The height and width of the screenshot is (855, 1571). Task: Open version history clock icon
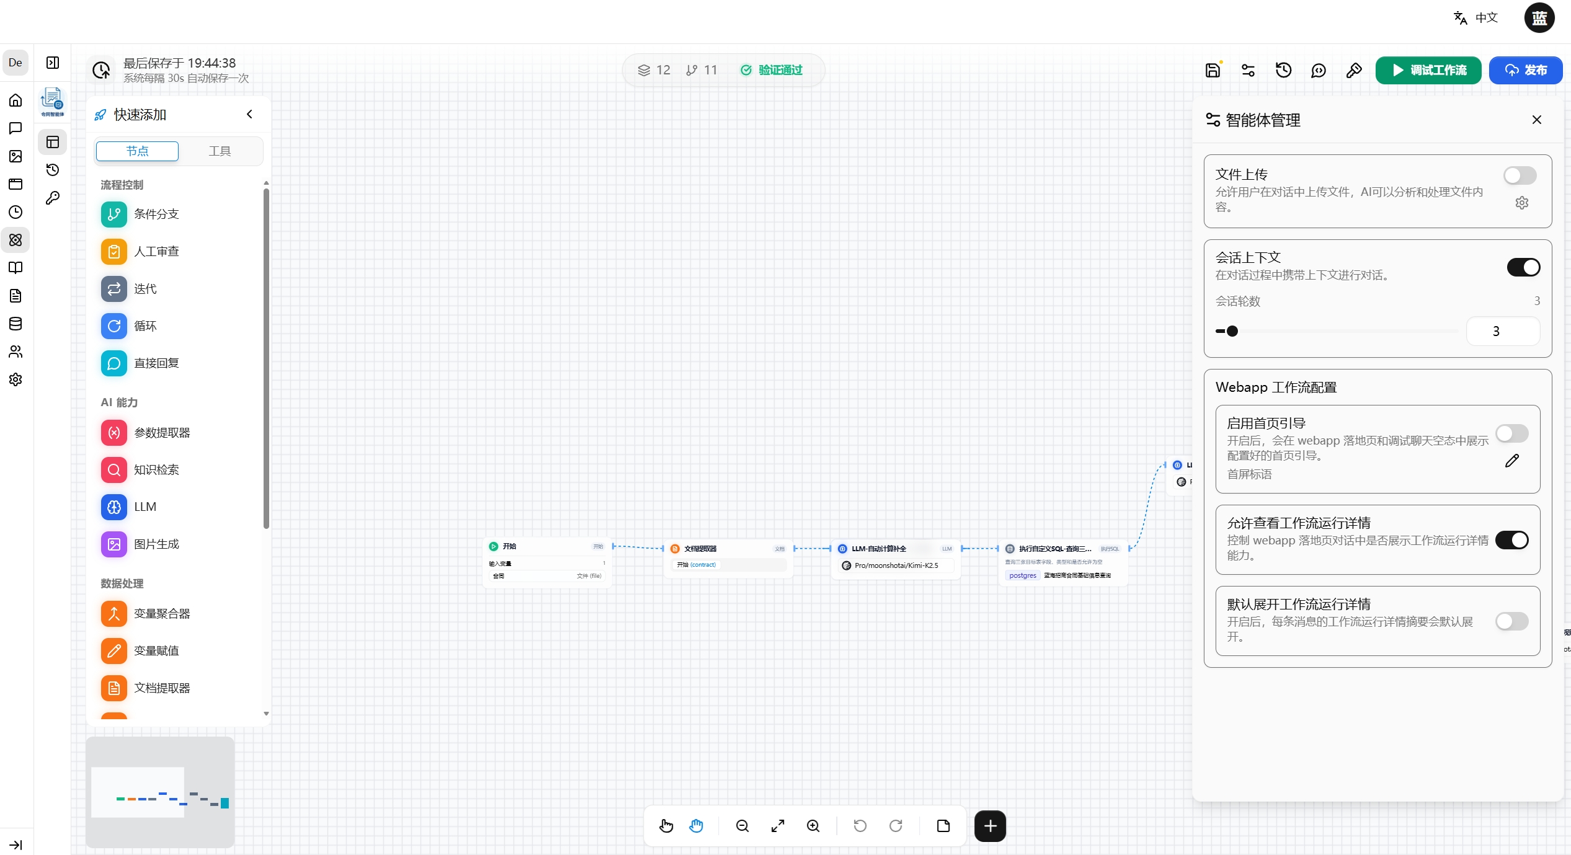pyautogui.click(x=1283, y=70)
